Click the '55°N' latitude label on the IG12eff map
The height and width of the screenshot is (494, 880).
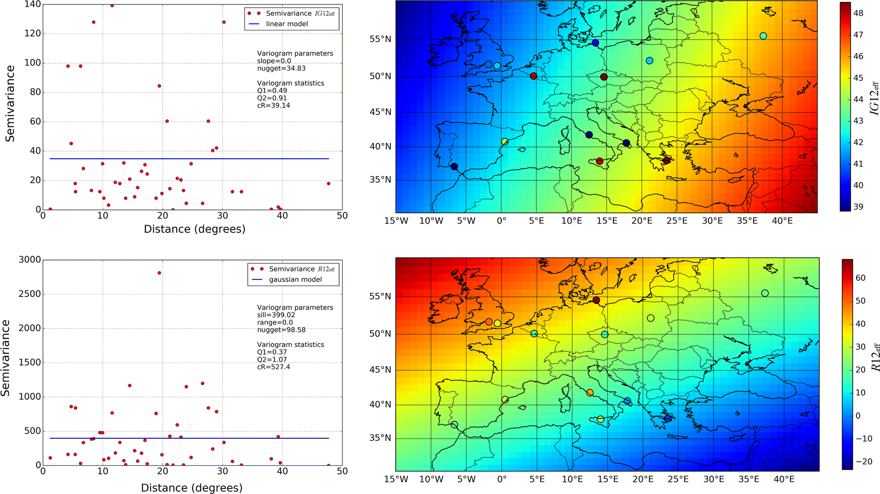tap(381, 39)
